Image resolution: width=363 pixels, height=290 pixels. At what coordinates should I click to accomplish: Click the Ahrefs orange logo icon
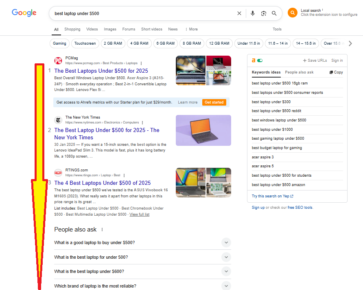[x=254, y=60]
